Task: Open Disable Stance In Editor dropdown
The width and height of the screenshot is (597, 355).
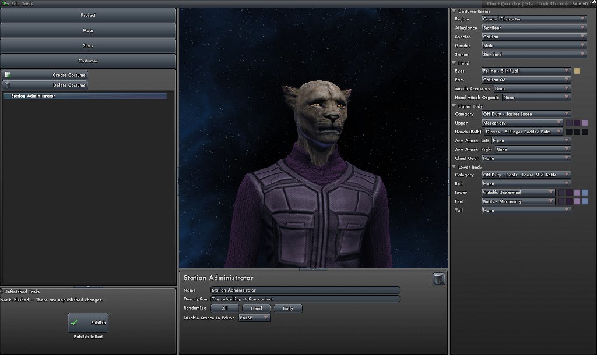Action: click(254, 318)
